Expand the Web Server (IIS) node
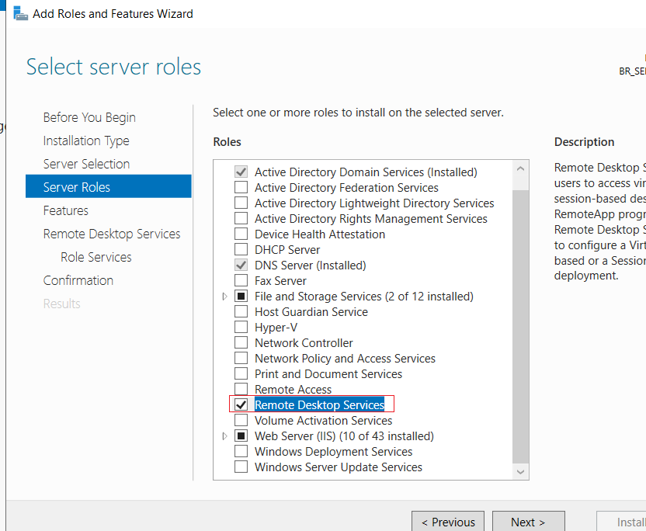This screenshot has width=646, height=531. click(x=224, y=436)
